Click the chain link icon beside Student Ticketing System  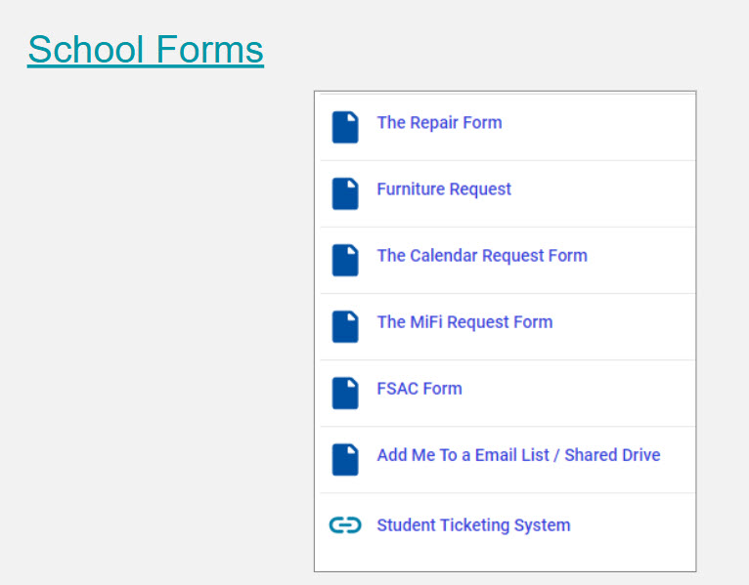(x=344, y=525)
